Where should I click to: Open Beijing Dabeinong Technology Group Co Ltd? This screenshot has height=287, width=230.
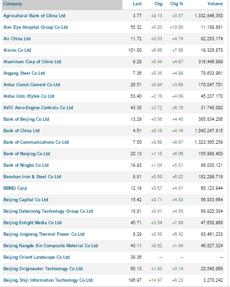click(48, 211)
